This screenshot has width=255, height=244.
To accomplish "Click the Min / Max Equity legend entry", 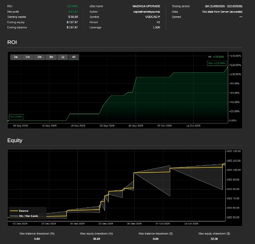I will (24, 216).
